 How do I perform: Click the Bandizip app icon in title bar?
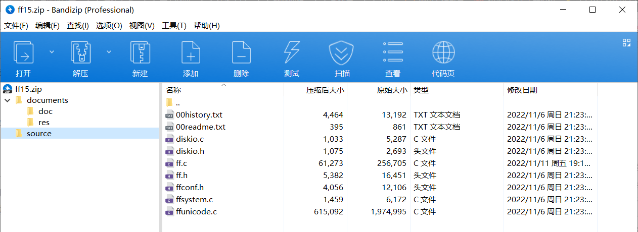(10, 10)
